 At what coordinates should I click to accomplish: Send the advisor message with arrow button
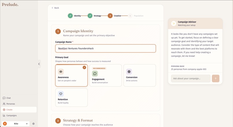point(216,78)
